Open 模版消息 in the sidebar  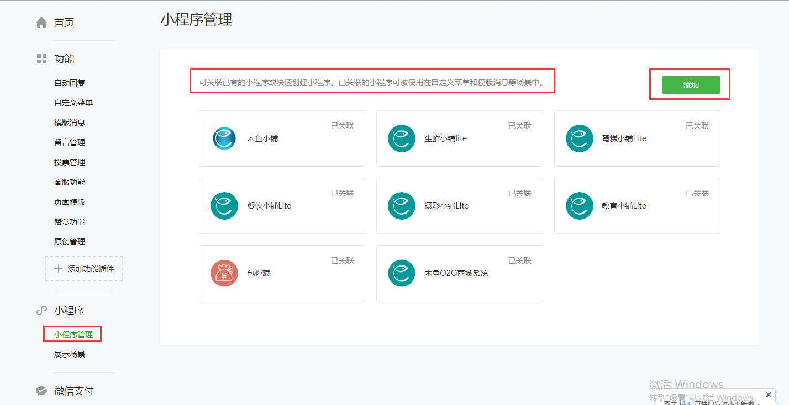pyautogui.click(x=70, y=122)
